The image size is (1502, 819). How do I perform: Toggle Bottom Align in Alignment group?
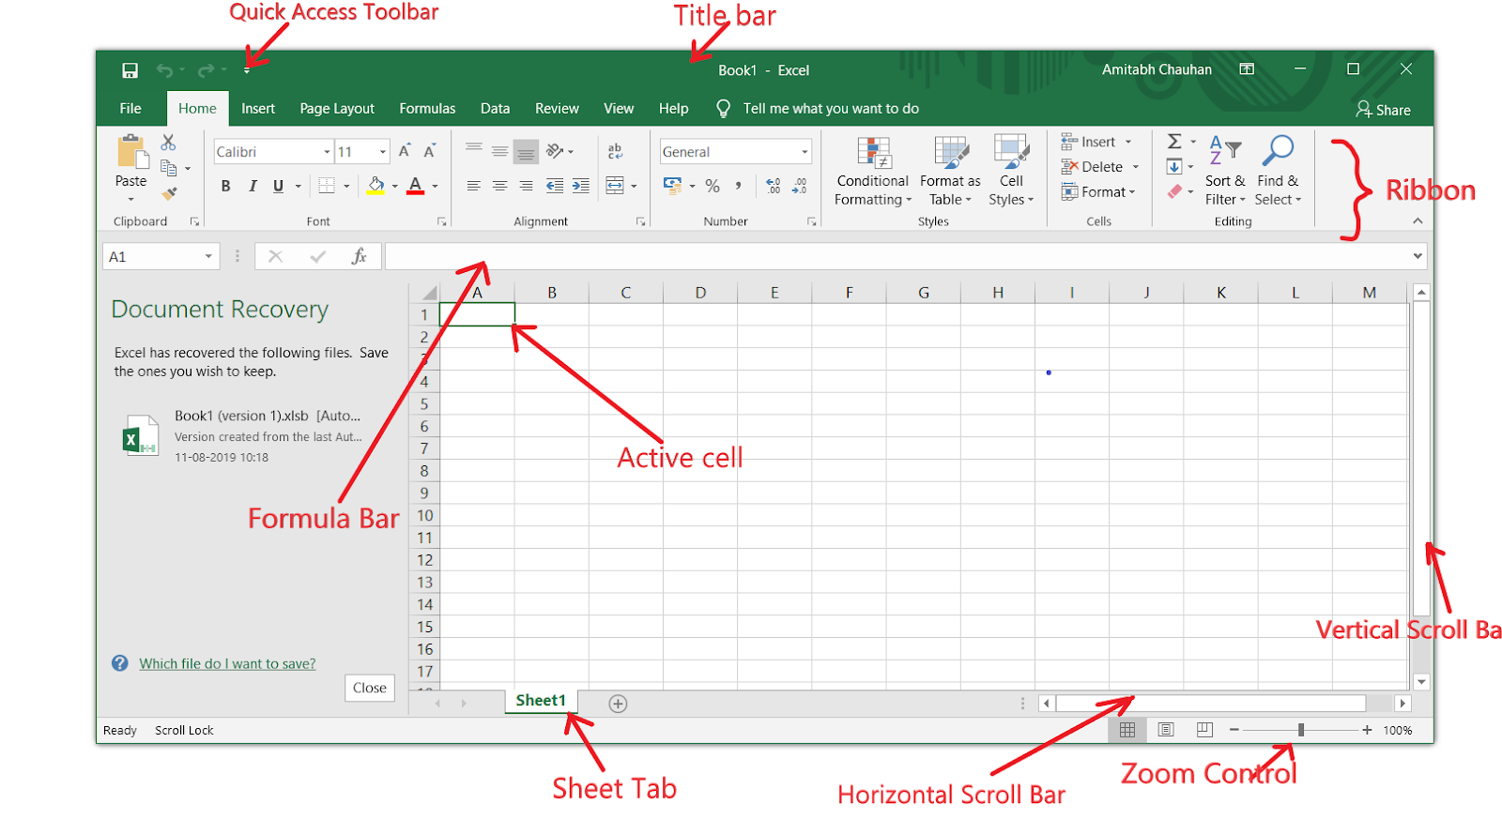[x=527, y=151]
